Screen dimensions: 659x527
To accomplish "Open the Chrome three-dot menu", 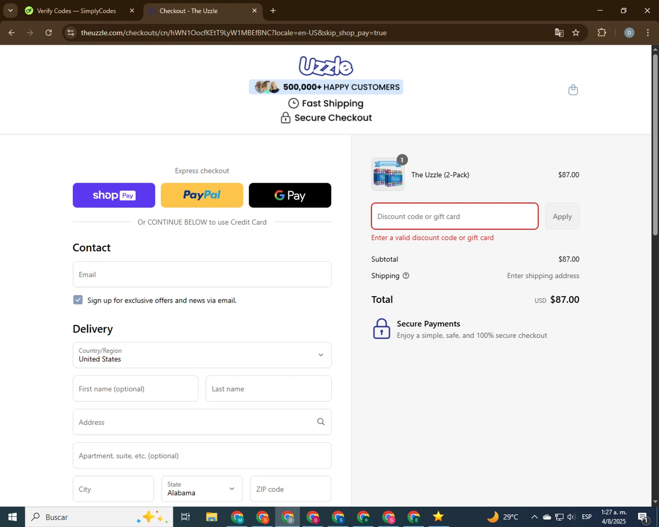I will (648, 32).
